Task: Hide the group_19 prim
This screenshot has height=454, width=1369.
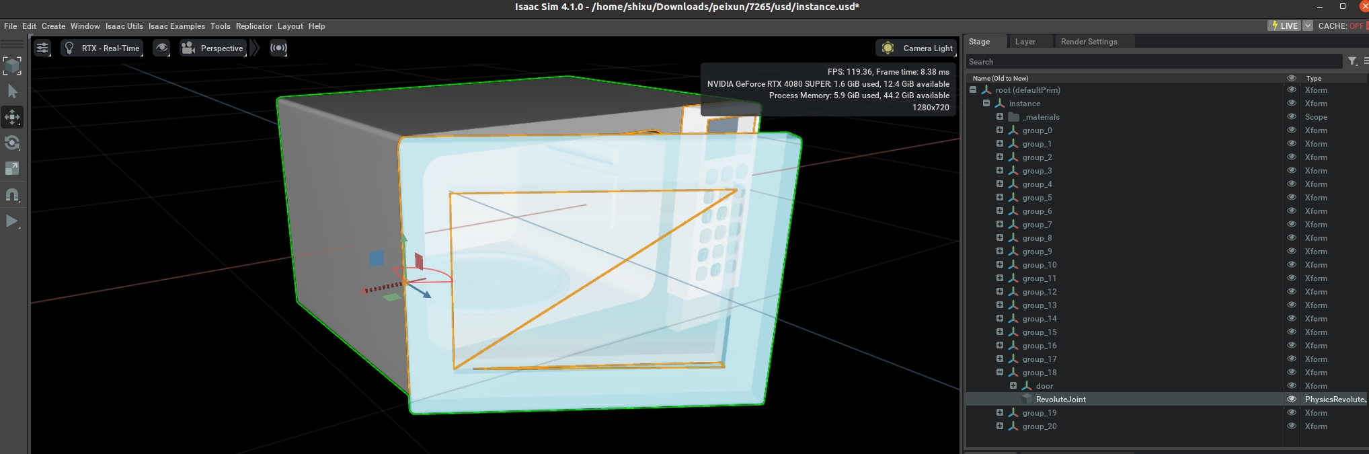Action: (1292, 412)
